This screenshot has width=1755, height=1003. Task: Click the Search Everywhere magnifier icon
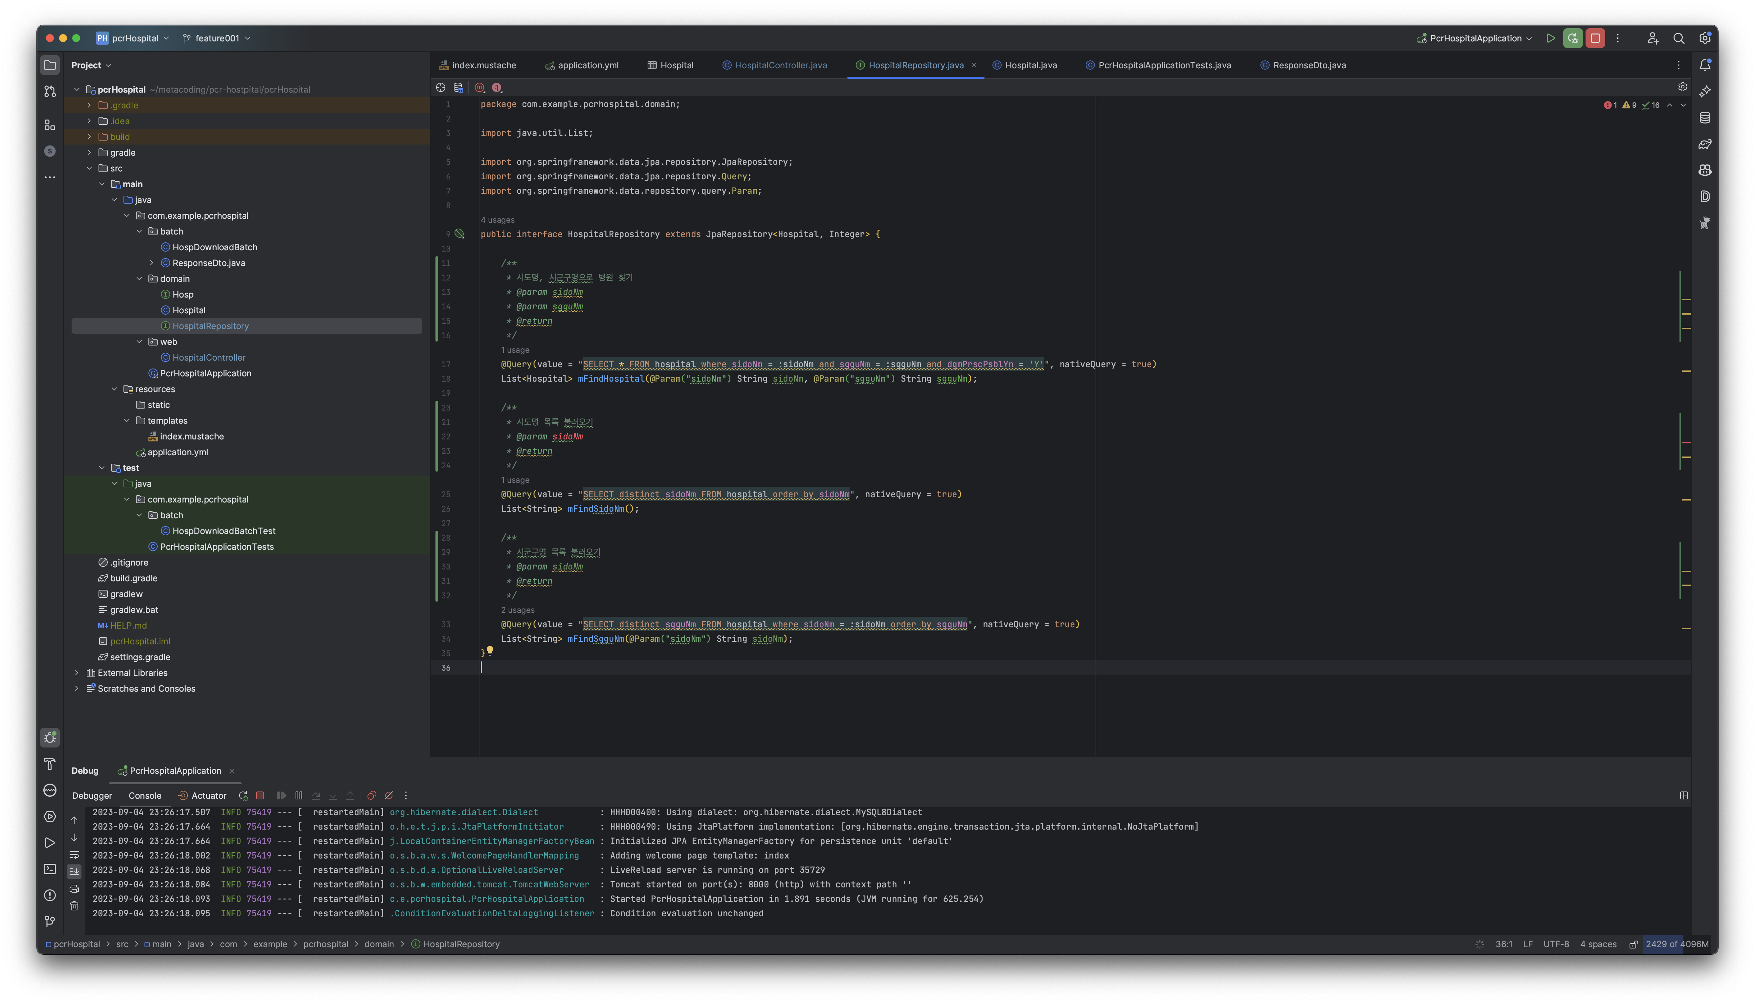click(x=1678, y=38)
